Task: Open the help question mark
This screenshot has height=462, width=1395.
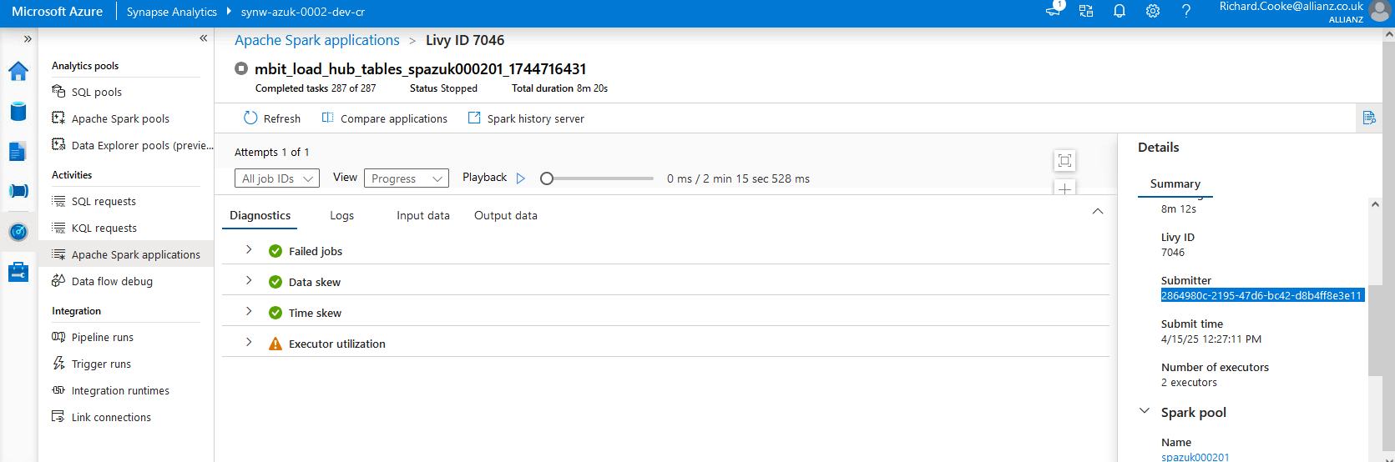Action: click(1186, 11)
